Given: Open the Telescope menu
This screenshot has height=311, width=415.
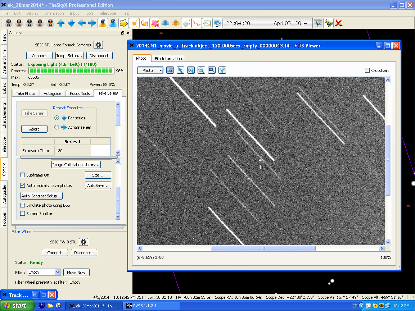Looking at the screenshot, I should pos(107,13).
